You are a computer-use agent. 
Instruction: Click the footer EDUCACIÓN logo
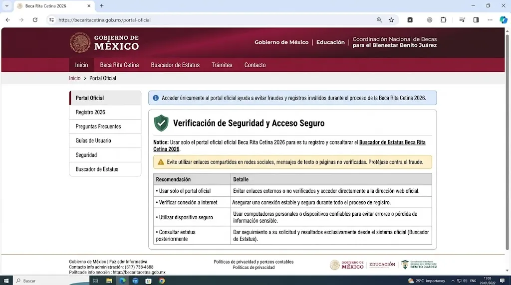point(382,265)
